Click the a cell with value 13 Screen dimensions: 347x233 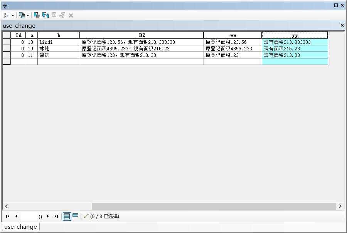tap(32, 42)
